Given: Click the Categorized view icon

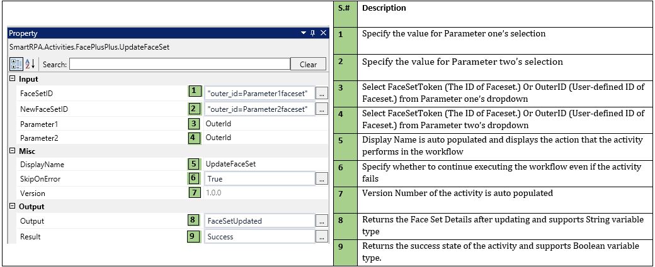Looking at the screenshot, I should pos(16,64).
